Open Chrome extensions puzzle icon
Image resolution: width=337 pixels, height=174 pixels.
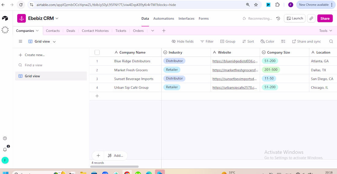click(277, 5)
